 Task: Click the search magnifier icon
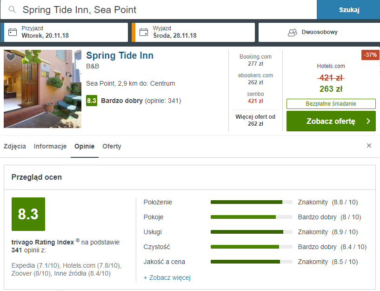pyautogui.click(x=13, y=10)
